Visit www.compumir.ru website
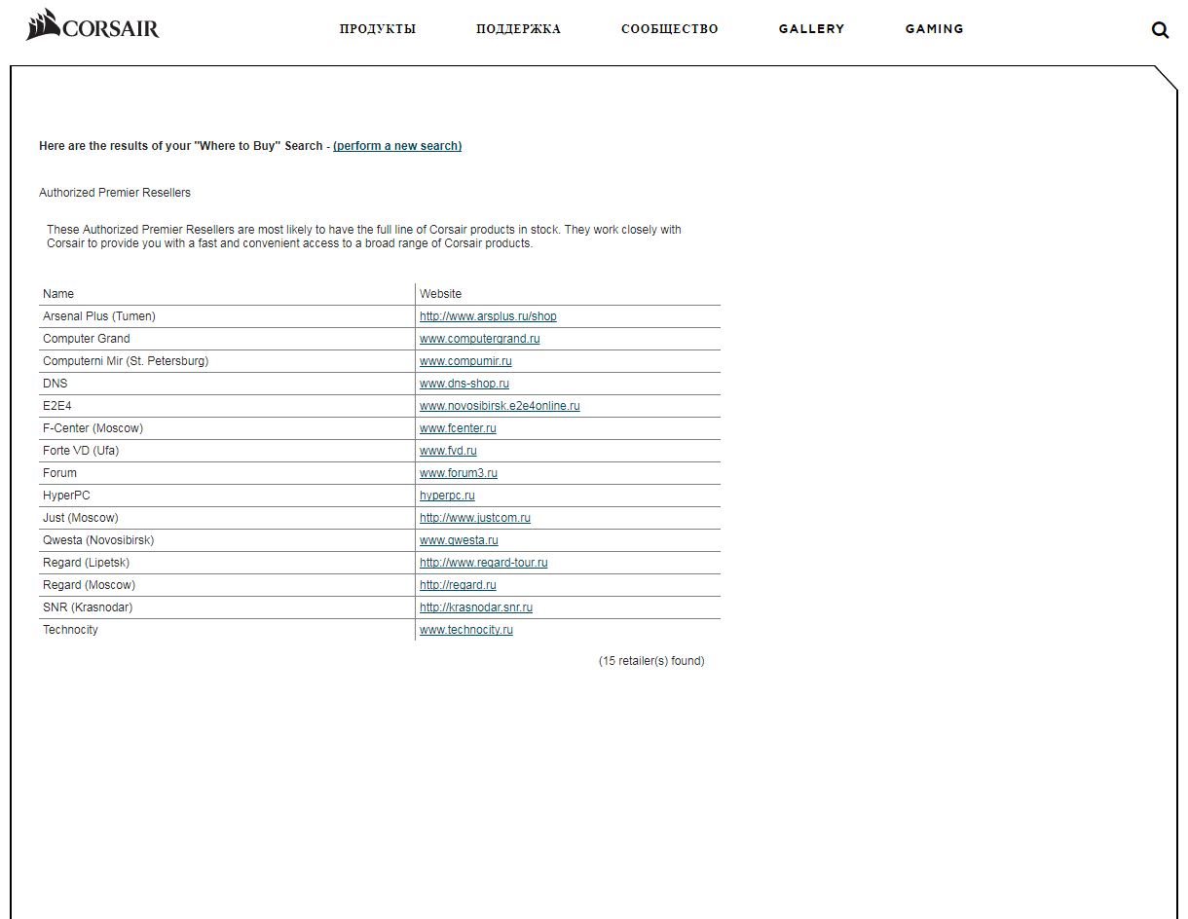Viewport: 1188px width, 919px height. pyautogui.click(x=465, y=361)
